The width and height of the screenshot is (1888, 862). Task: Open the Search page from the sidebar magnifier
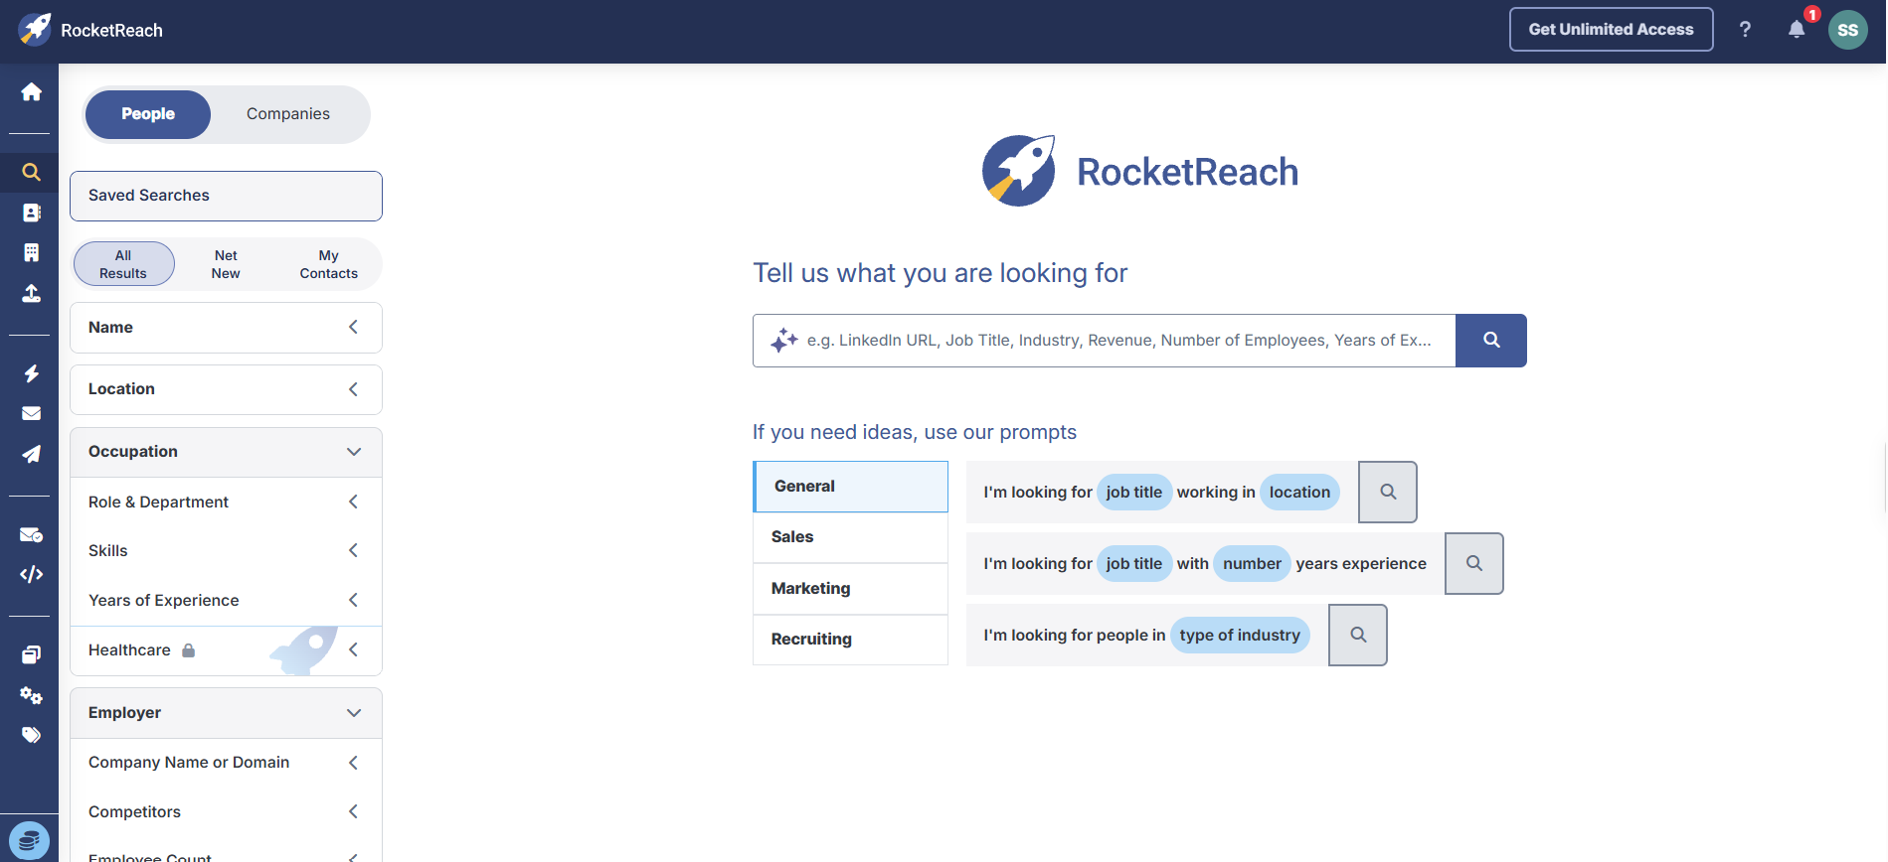pos(32,172)
